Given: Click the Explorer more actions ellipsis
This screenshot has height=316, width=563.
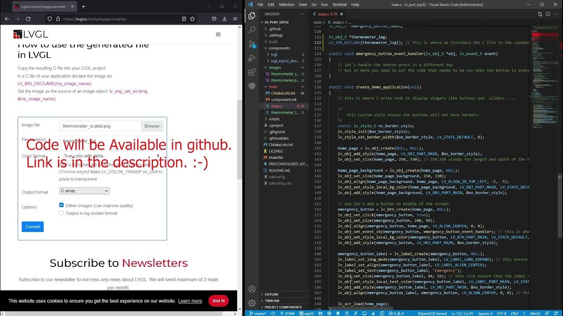Looking at the screenshot, I should (x=302, y=14).
